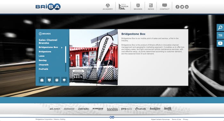224x121 pixels.
Task: Click the ProPratik logo in footer
Action: coord(141,109)
